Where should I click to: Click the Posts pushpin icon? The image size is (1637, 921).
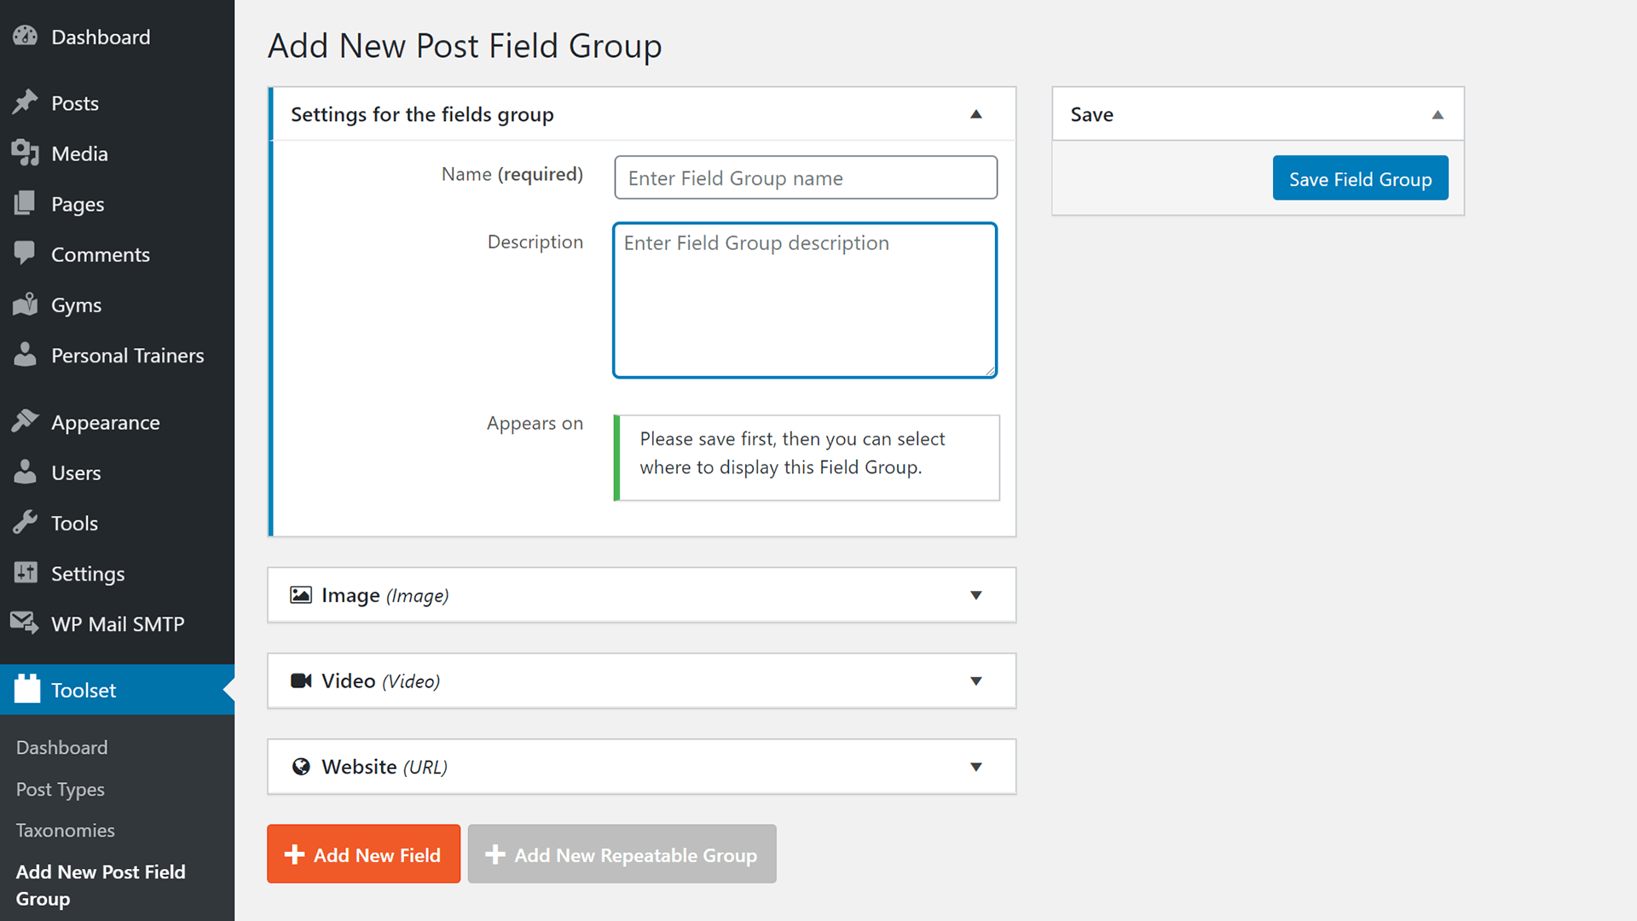click(x=26, y=102)
